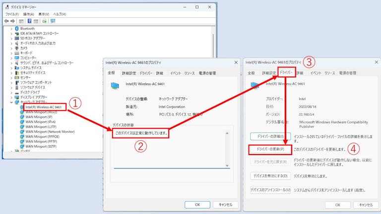Open the ヘルプ(H) menu
Viewport: 381px width, 214px height.
60,14
